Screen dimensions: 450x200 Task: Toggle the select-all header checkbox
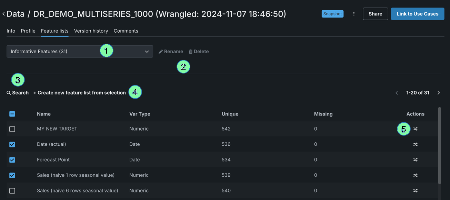pos(12,114)
